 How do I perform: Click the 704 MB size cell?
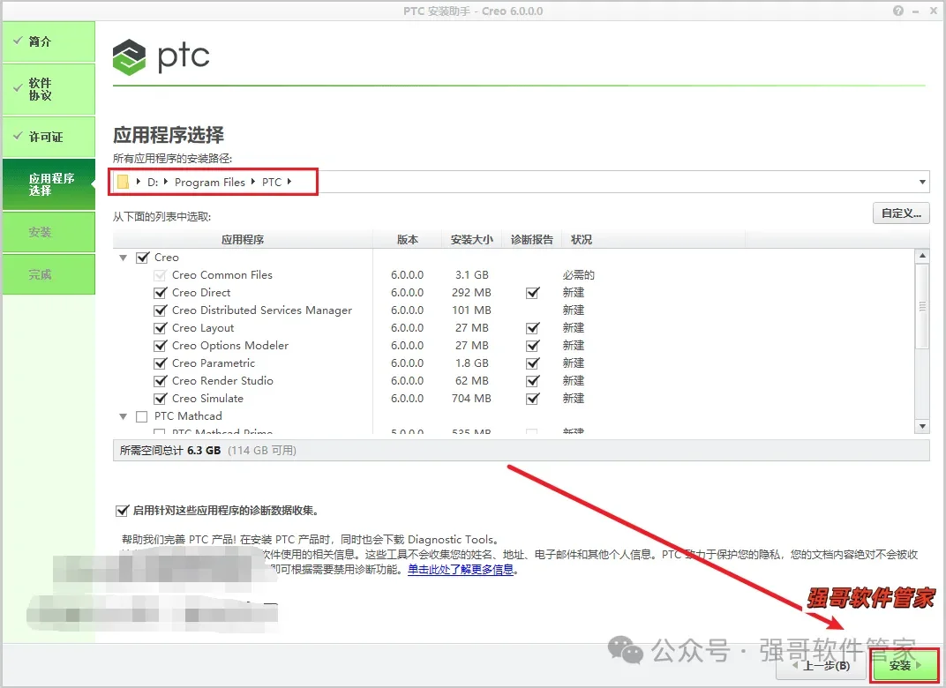471,399
